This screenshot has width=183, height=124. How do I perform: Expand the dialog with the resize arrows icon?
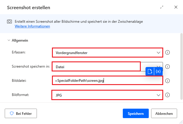(162, 7)
